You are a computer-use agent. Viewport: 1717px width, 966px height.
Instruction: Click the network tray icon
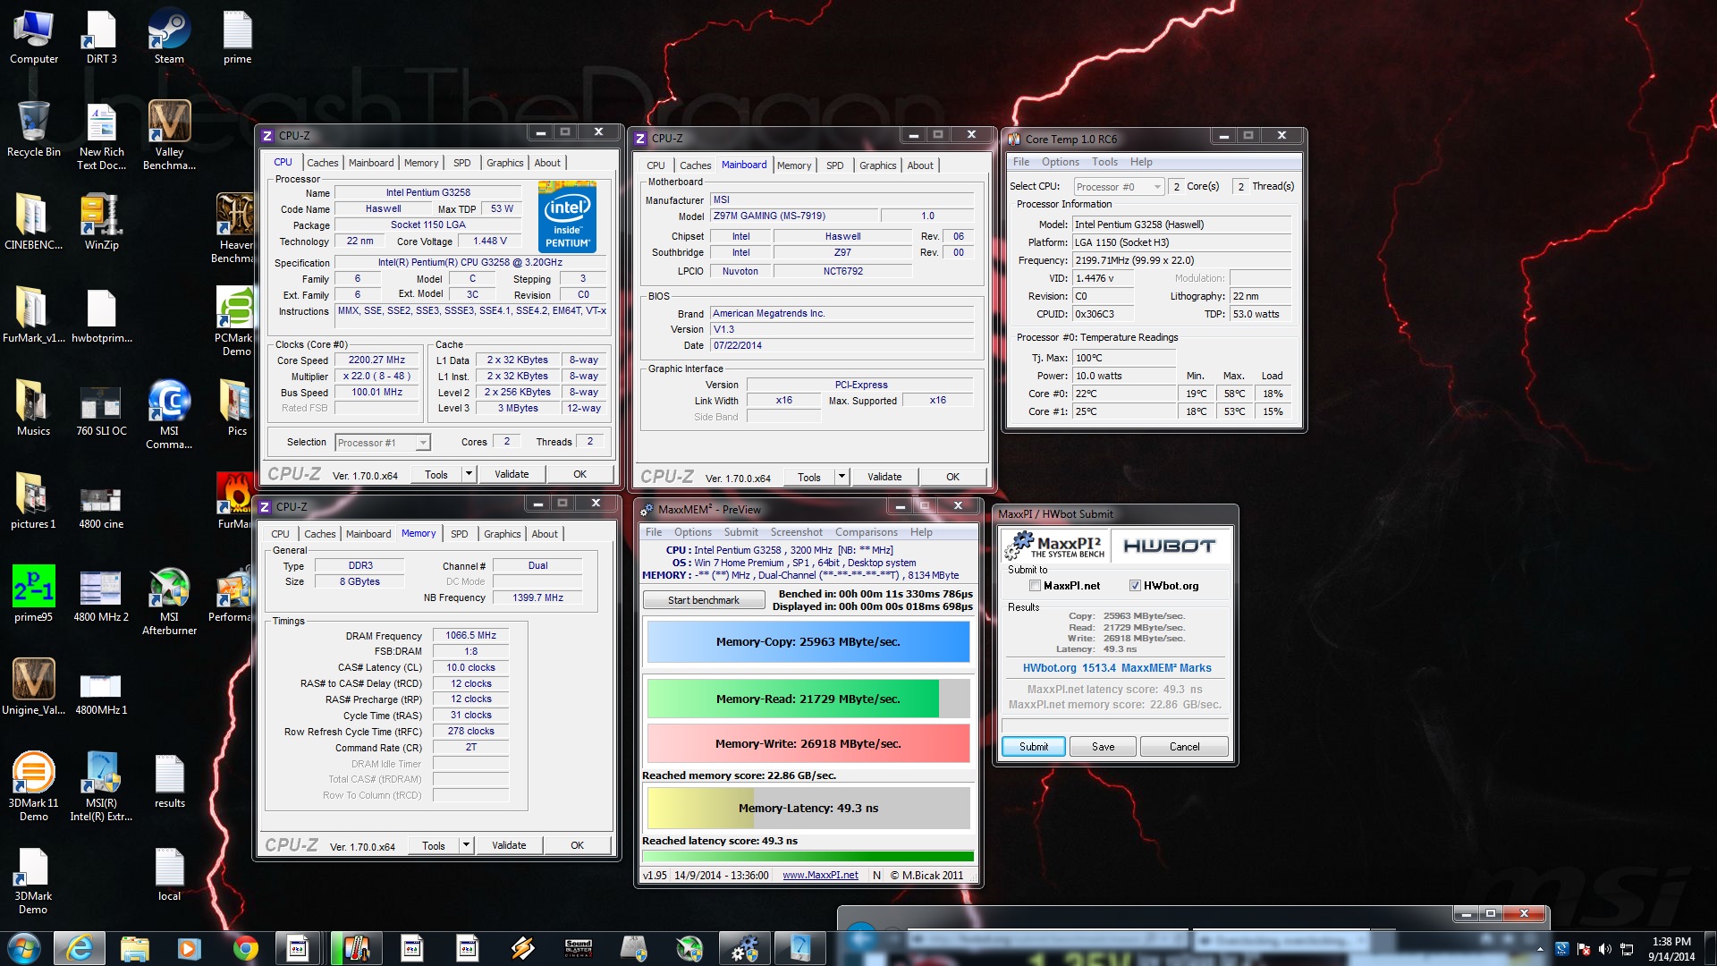[x=1627, y=949]
